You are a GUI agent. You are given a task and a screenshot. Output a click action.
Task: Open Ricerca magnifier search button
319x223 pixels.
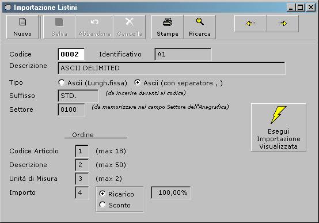point(200,27)
